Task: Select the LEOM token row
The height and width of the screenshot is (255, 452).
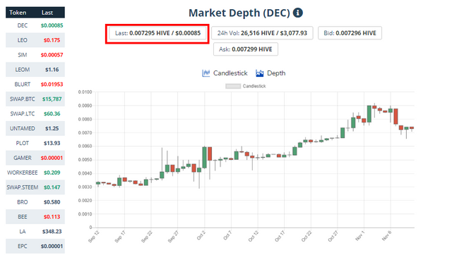Action: 35,70
